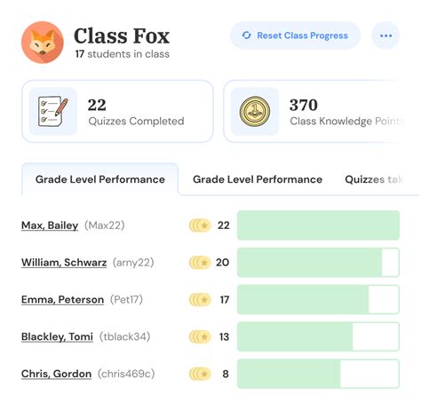Image resolution: width=421 pixels, height=410 pixels.
Task: Click the coin stack icon beside Max, Bailey
Action: click(200, 225)
